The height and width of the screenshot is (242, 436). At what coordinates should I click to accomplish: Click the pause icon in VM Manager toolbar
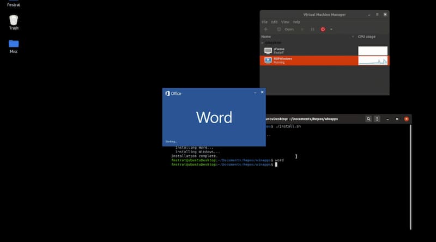(312, 29)
